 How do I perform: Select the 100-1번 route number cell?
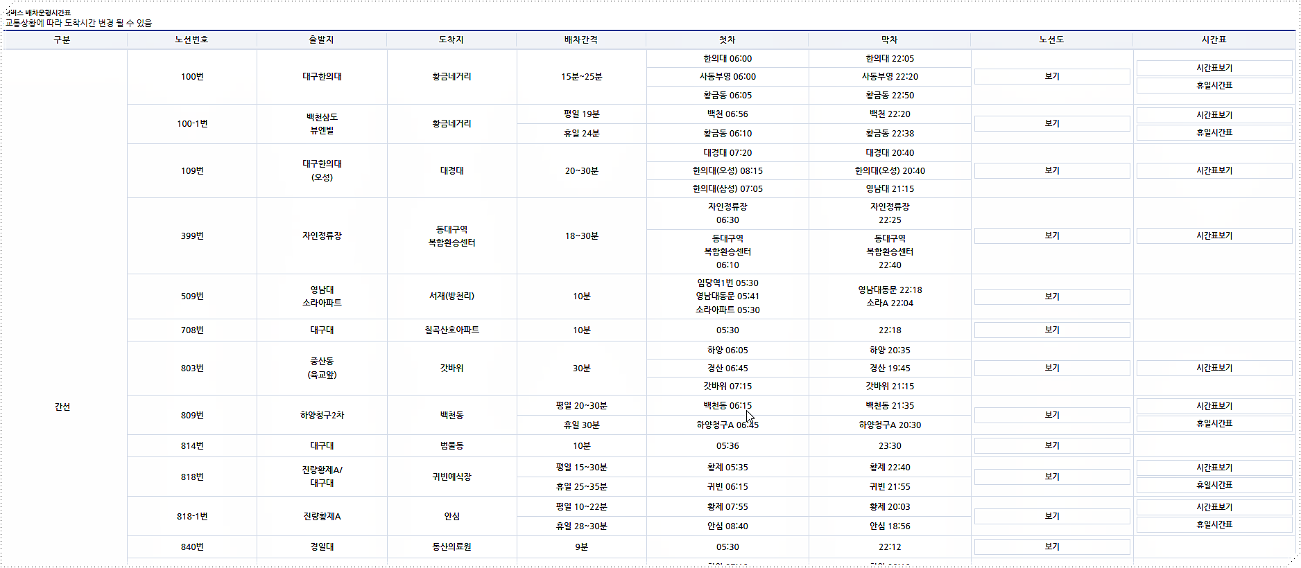[x=192, y=124]
